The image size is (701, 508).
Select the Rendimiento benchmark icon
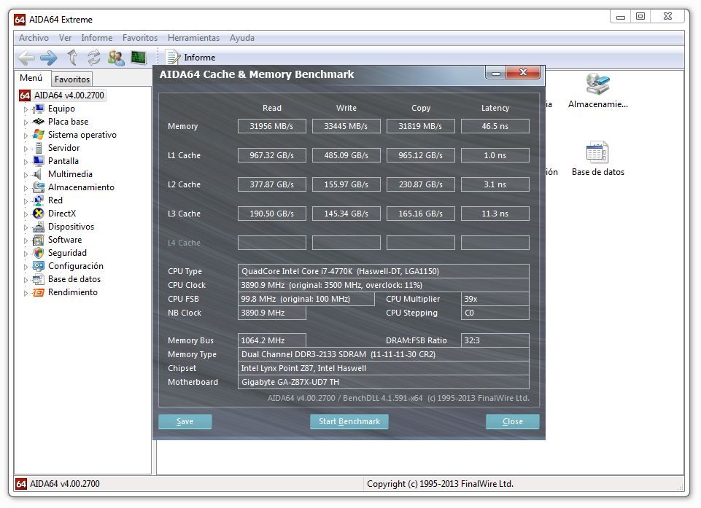(39, 292)
